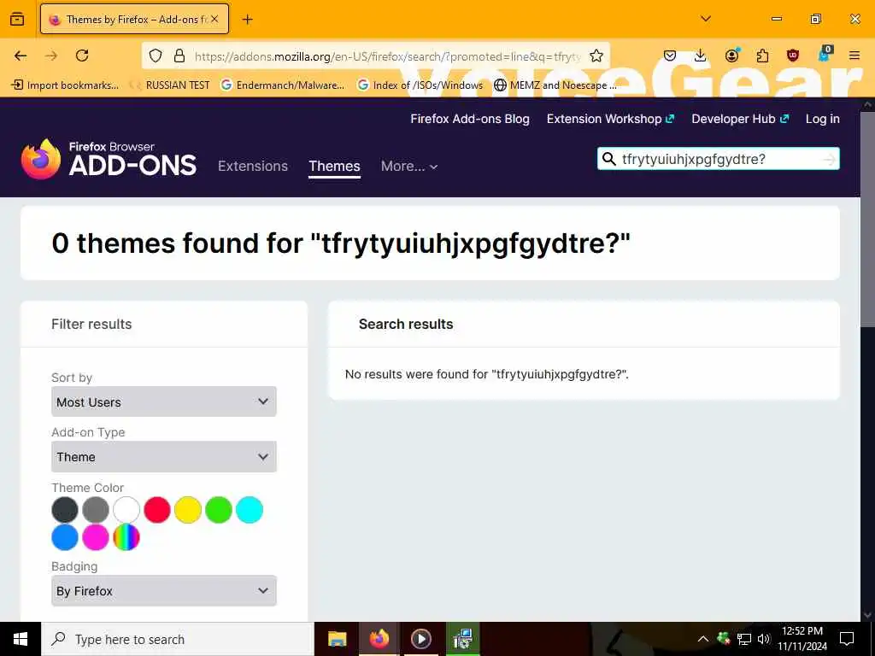Go back to the previous page
Image resolution: width=875 pixels, height=656 pixels.
[21, 56]
